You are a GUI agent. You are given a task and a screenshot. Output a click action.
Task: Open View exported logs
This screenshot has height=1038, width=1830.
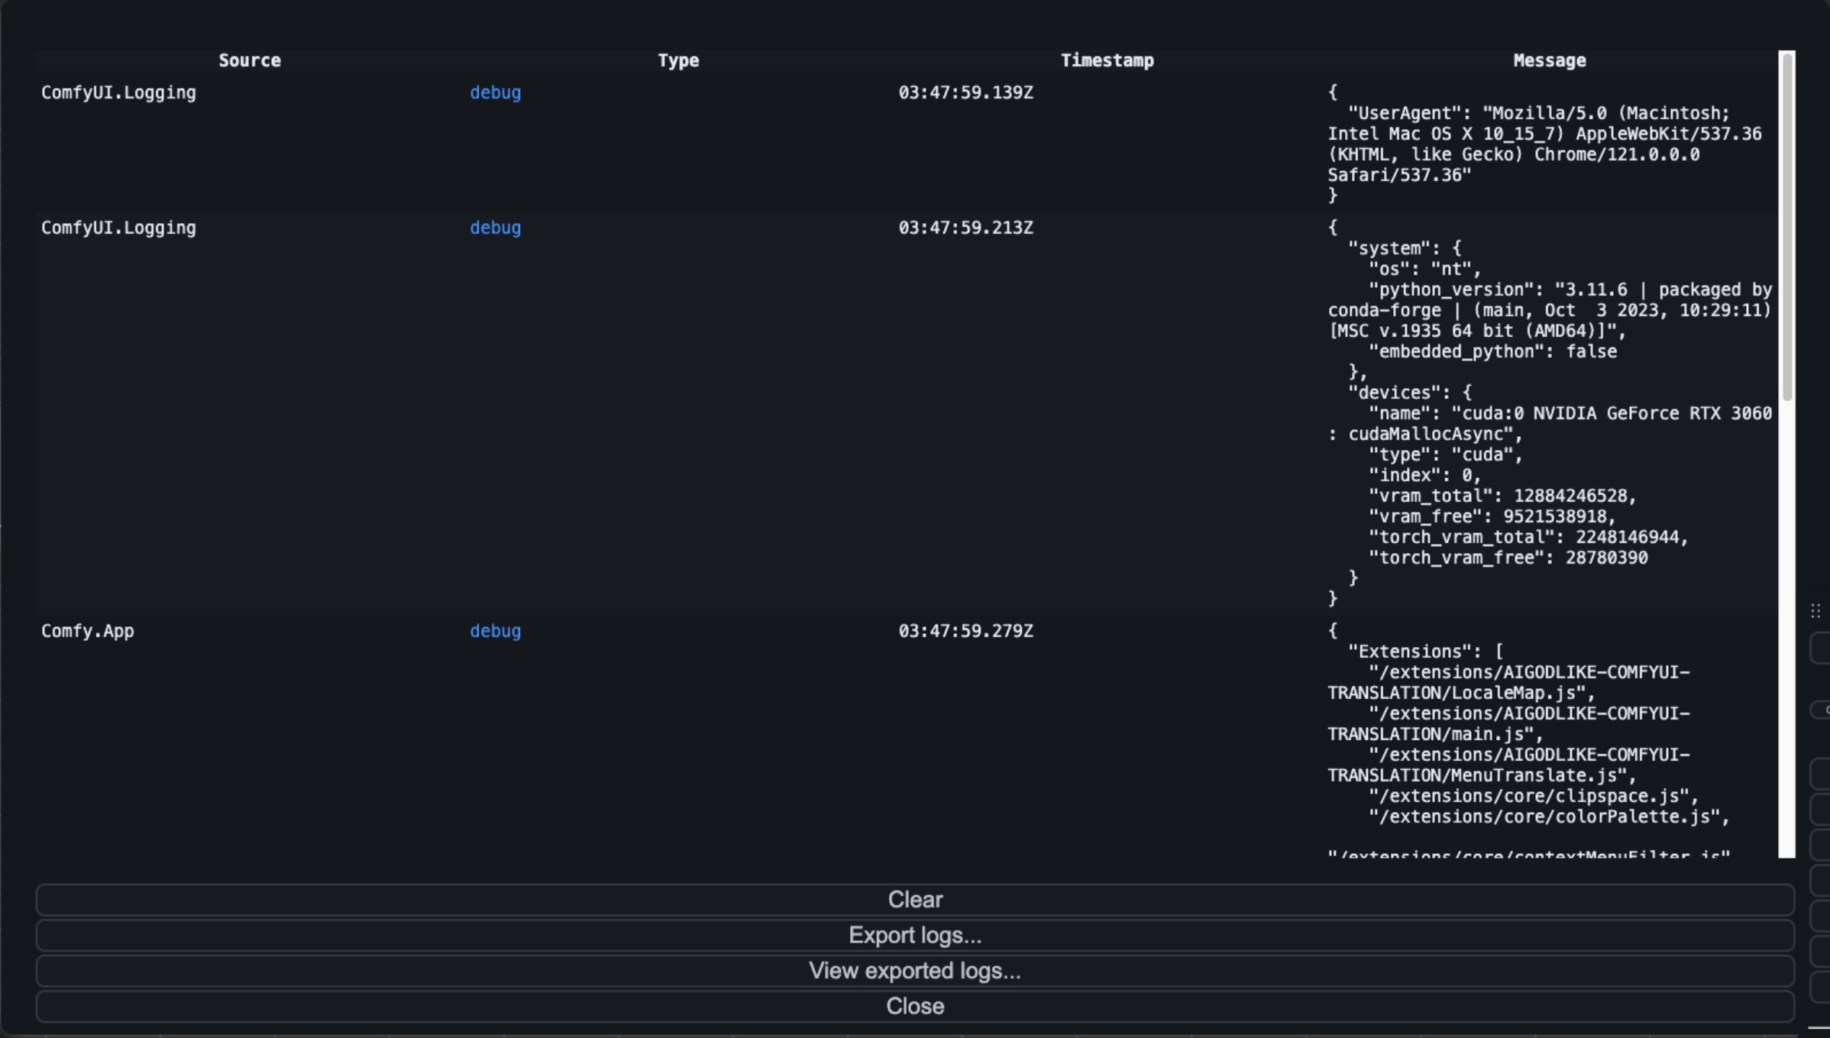tap(915, 971)
